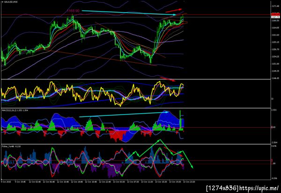
Task: Click the 13 Oct 11:00 time axis label
Action: pos(147,182)
